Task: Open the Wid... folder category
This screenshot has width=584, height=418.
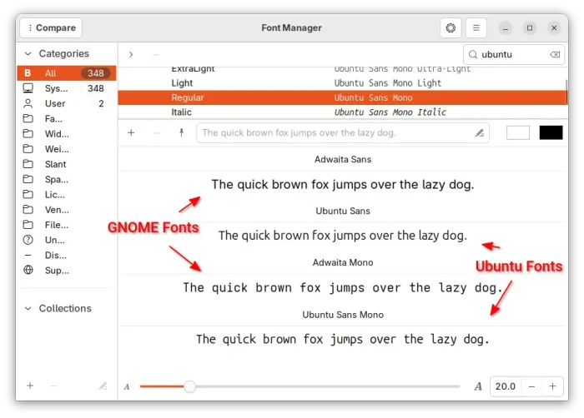Action: click(67, 134)
